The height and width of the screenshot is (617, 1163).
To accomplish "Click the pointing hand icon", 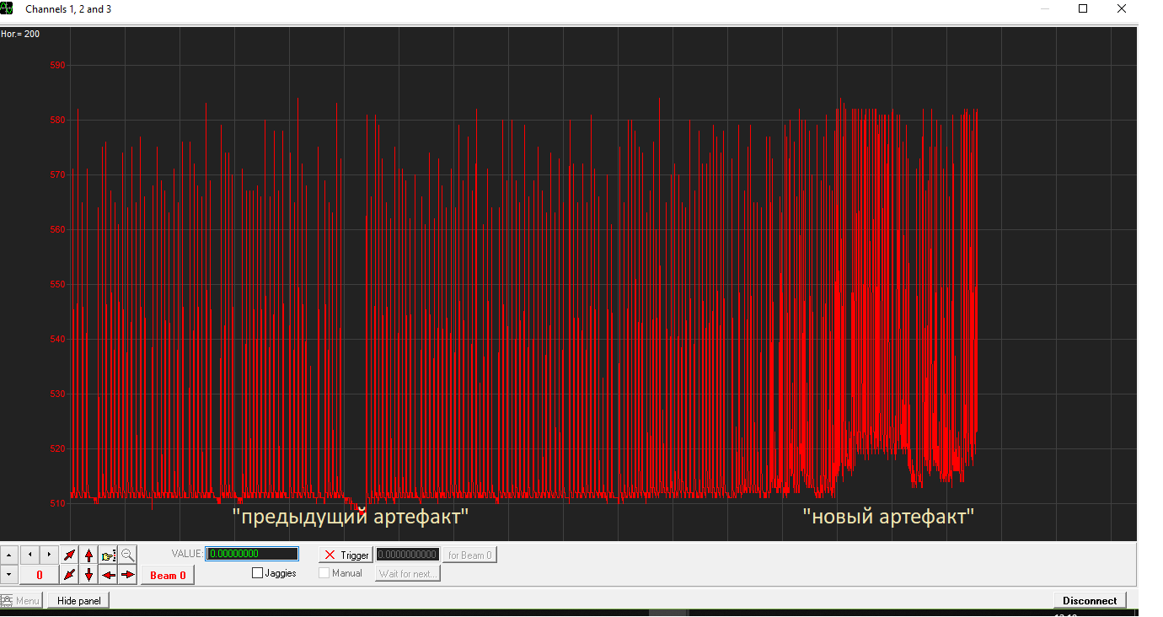I will 108,555.
